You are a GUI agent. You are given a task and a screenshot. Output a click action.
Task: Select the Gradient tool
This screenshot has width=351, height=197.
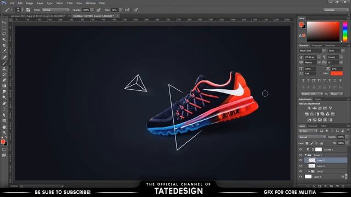pos(4,86)
